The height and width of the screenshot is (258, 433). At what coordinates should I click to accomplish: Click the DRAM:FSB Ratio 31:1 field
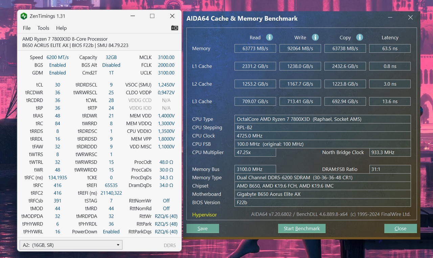coord(390,169)
